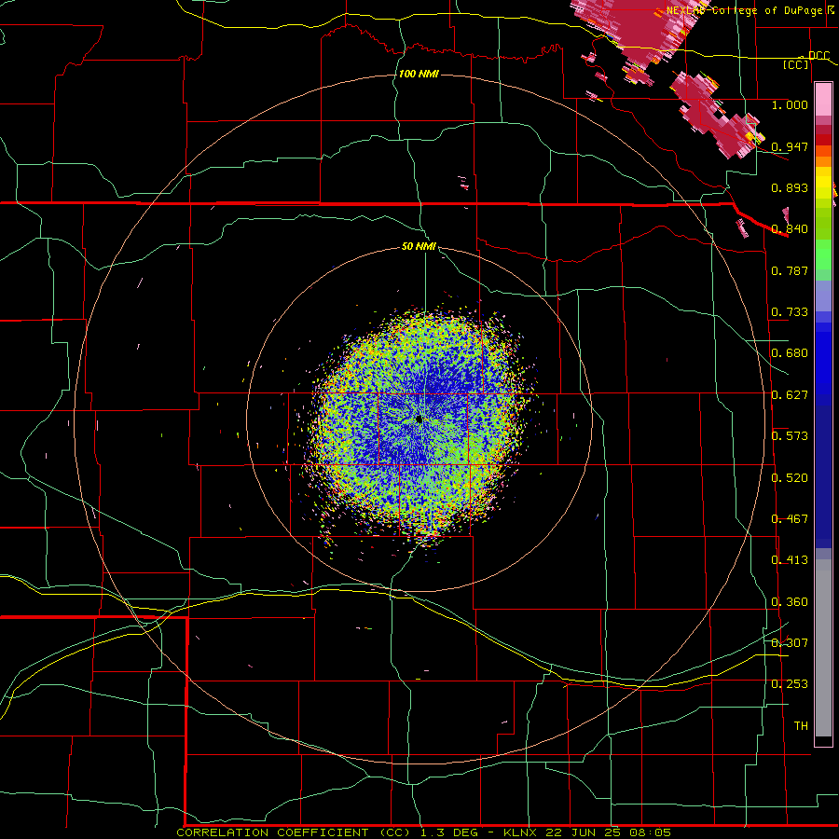Click the Correlation Coefficient product caption

pyautogui.click(x=294, y=832)
